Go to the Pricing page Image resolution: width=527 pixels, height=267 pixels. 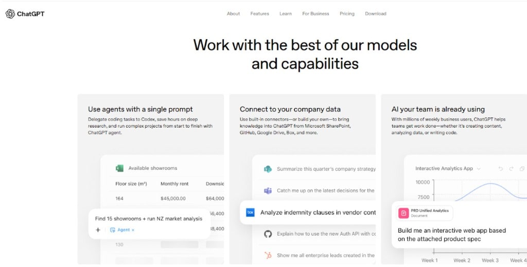pyautogui.click(x=347, y=14)
